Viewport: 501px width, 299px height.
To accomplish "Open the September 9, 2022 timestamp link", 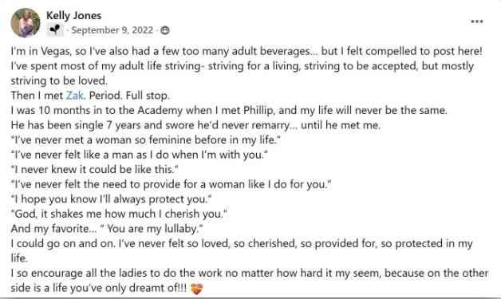I will [112, 30].
